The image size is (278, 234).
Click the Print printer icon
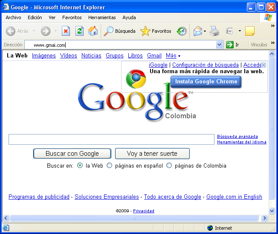pyautogui.click(x=214, y=31)
